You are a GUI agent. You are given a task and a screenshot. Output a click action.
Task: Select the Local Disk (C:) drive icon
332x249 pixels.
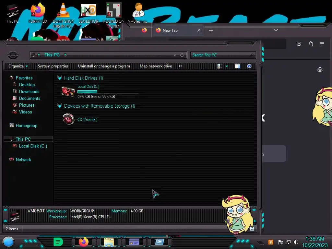tap(68, 92)
